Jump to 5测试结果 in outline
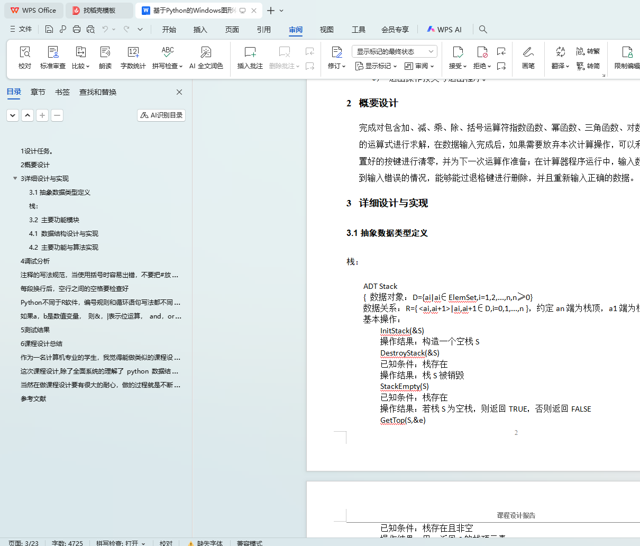 (x=35, y=330)
